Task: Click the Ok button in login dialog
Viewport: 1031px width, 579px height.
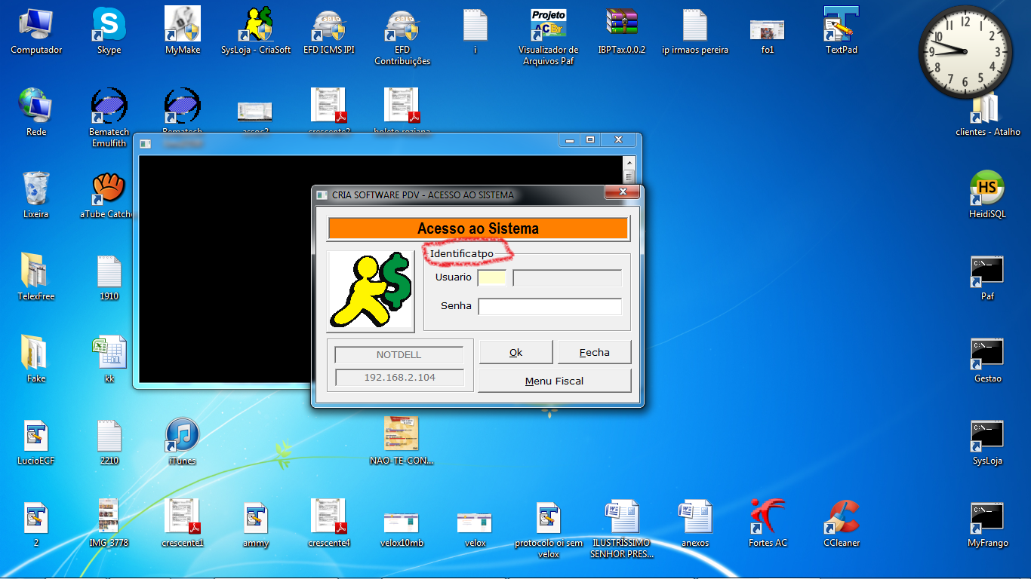Action: (516, 352)
